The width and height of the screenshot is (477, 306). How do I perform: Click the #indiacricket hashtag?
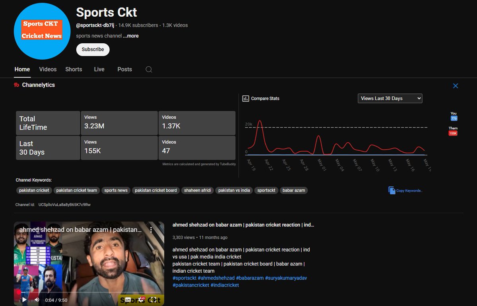coord(225,285)
